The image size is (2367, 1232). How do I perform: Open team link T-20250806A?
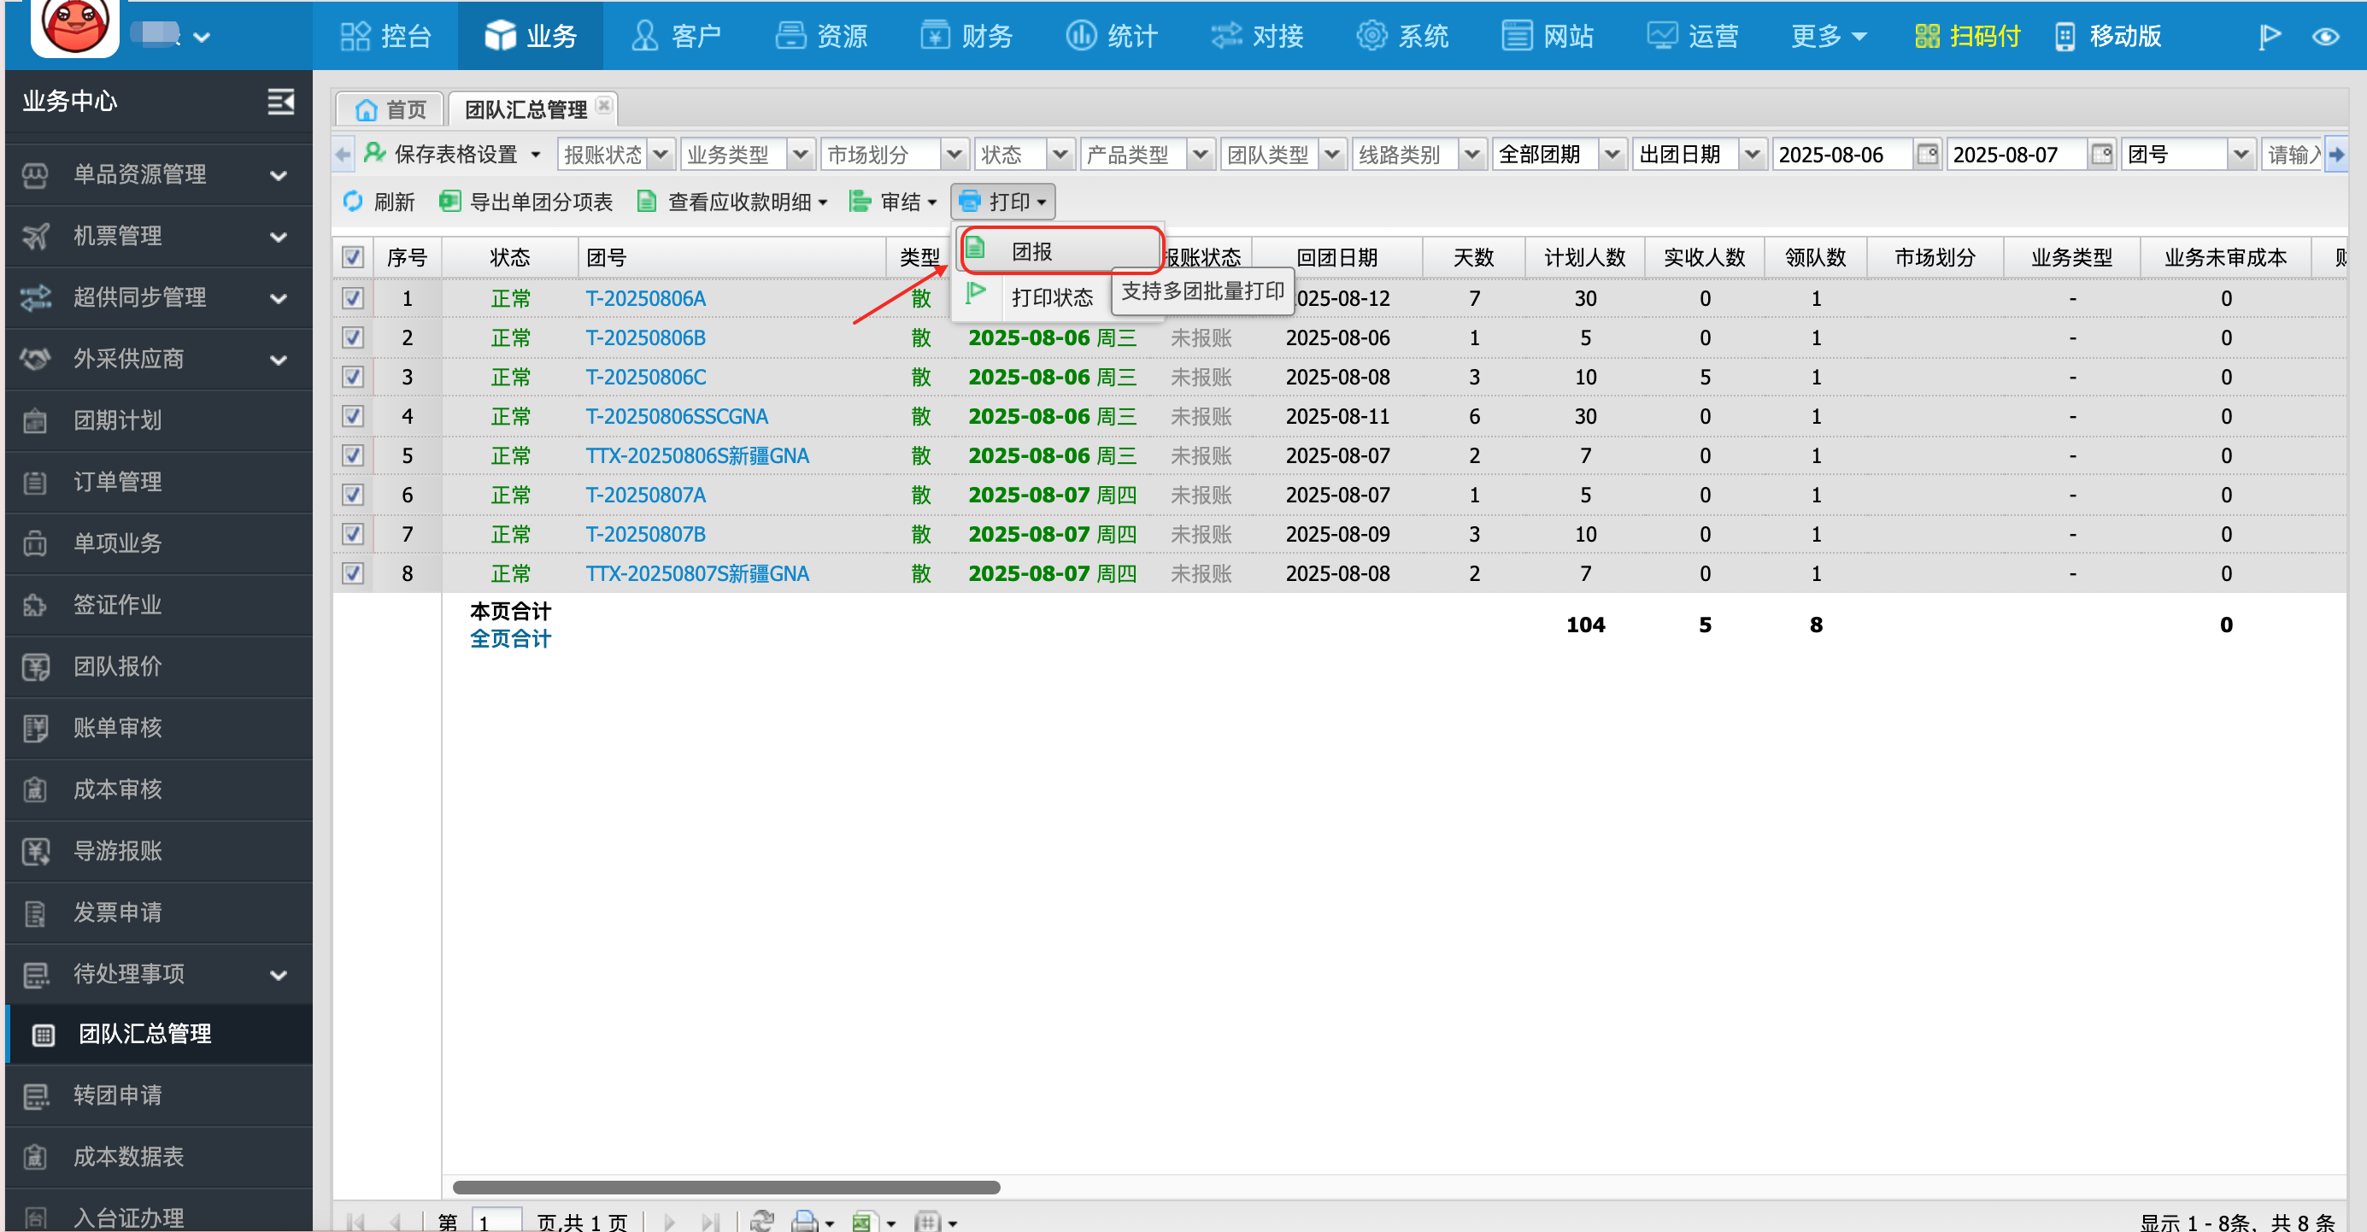(646, 298)
